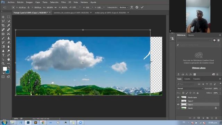Select the Zoom tool
The height and width of the screenshot is (125, 222).
coord(3,64)
